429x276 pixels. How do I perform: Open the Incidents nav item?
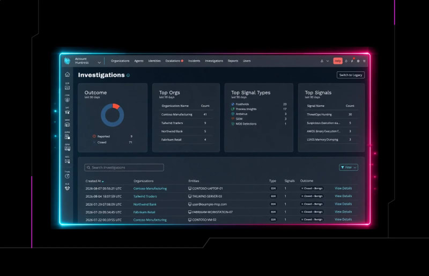click(x=194, y=61)
